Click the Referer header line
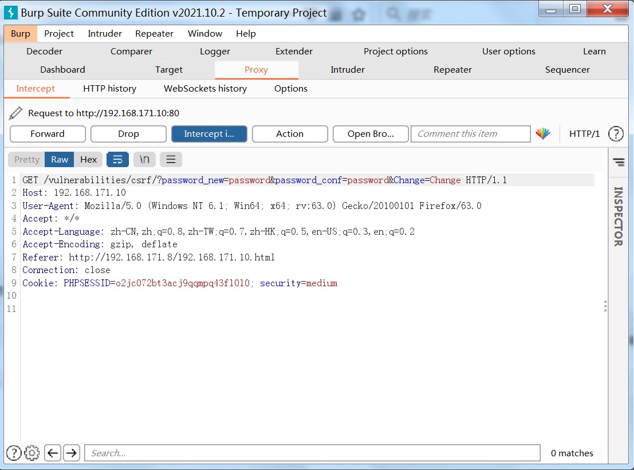This screenshot has width=634, height=470. coord(148,258)
